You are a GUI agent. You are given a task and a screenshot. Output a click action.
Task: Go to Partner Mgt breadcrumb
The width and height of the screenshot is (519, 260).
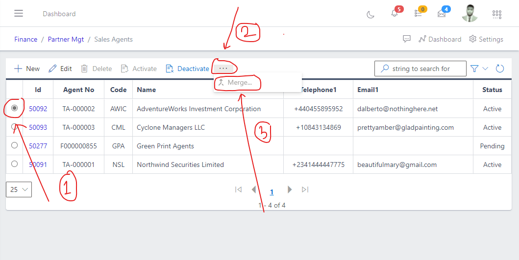tap(66, 39)
